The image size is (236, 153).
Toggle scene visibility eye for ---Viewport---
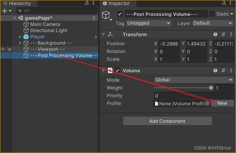[x=3, y=49]
